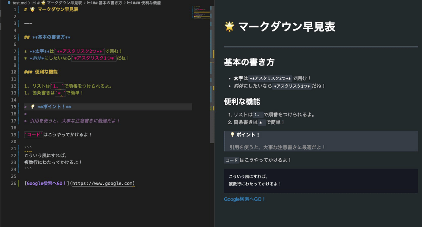Click the lightbulb emoji on editor line 15
This screenshot has height=227, width=422.
[32, 107]
